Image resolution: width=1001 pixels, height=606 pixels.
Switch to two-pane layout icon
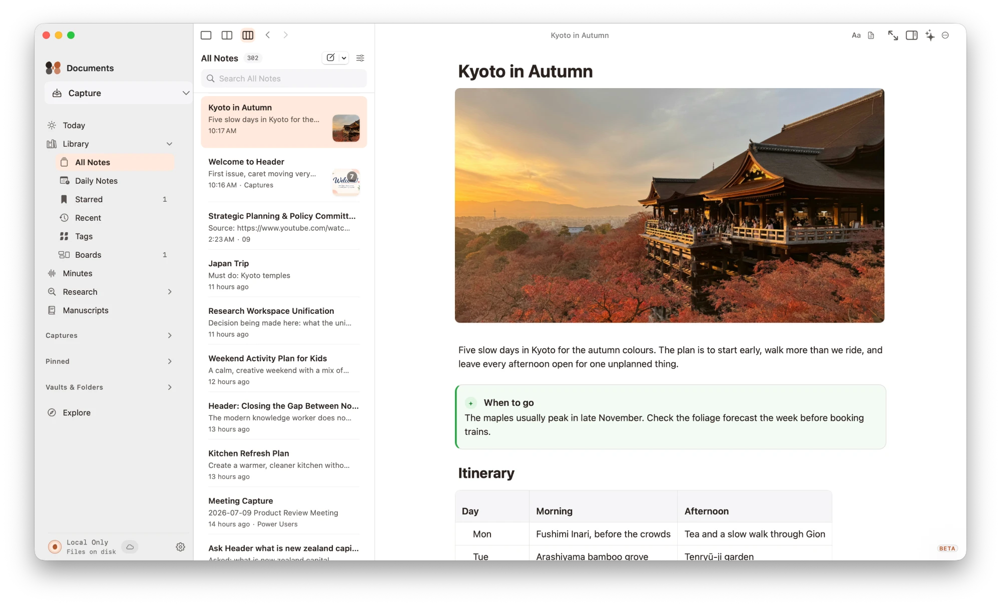pos(227,35)
